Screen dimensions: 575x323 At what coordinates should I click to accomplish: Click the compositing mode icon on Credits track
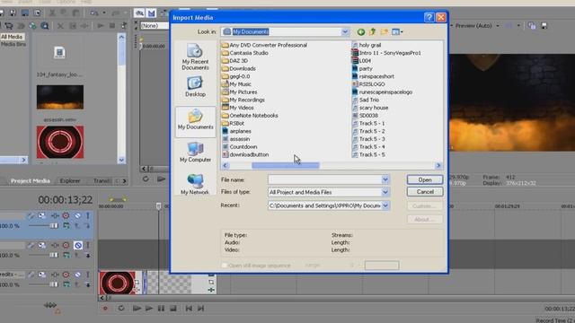click(x=66, y=284)
